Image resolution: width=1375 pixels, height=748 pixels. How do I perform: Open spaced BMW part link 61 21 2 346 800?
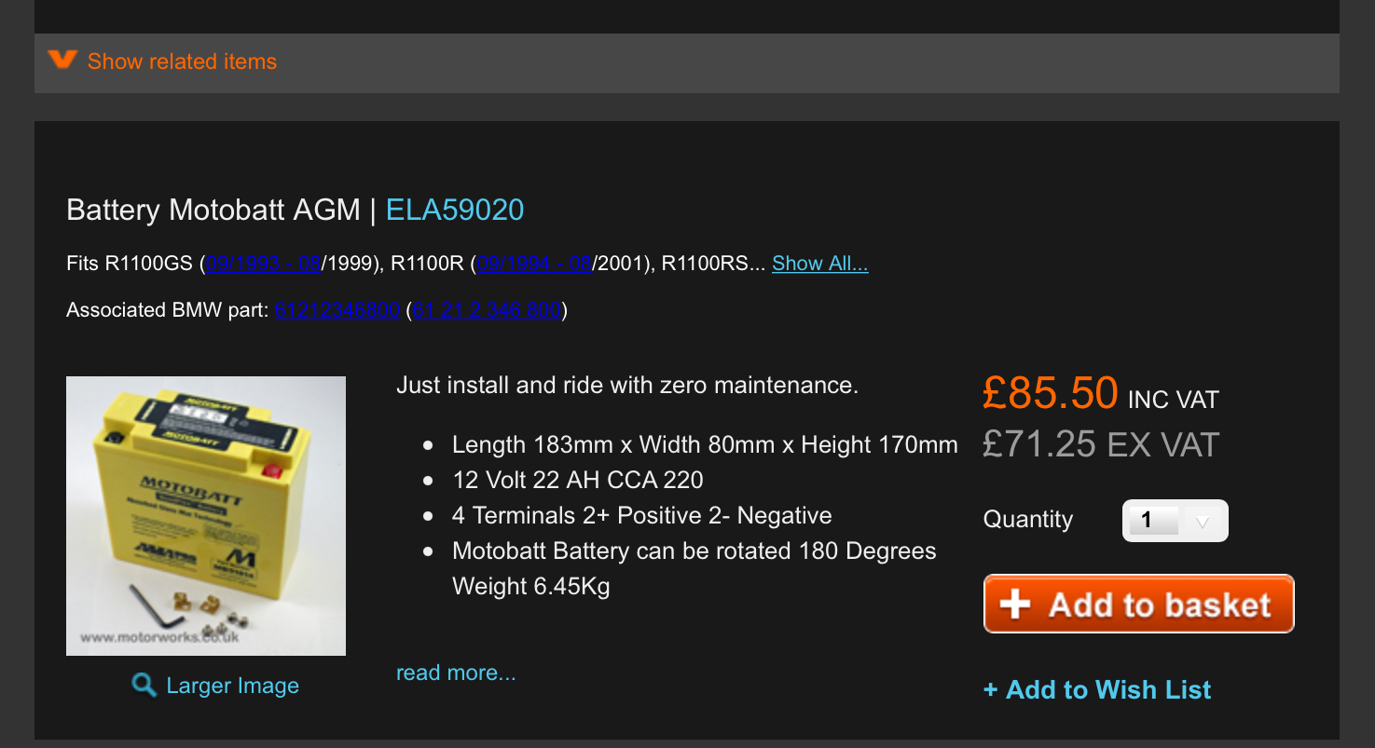487,310
